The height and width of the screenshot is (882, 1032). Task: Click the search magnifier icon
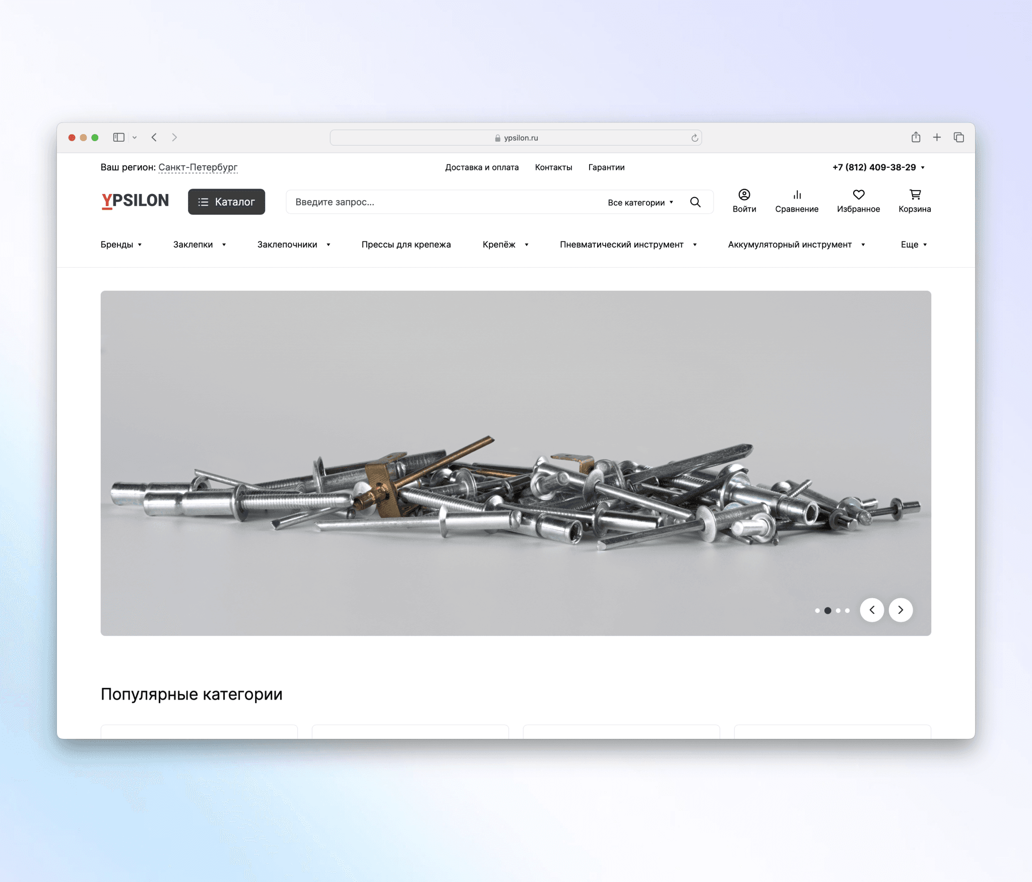click(695, 202)
